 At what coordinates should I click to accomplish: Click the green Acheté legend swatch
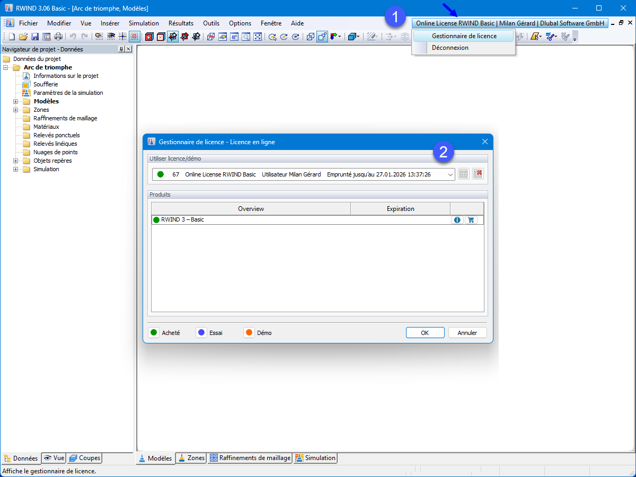click(154, 333)
